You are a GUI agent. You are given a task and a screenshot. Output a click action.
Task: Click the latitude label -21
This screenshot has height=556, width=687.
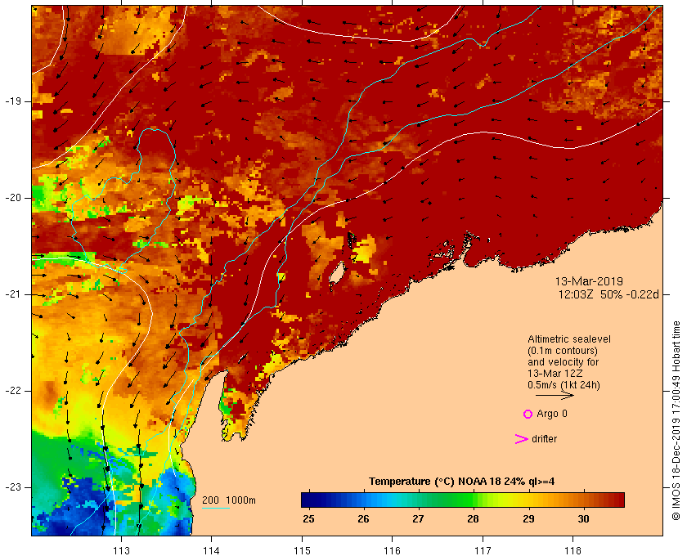tap(12, 294)
